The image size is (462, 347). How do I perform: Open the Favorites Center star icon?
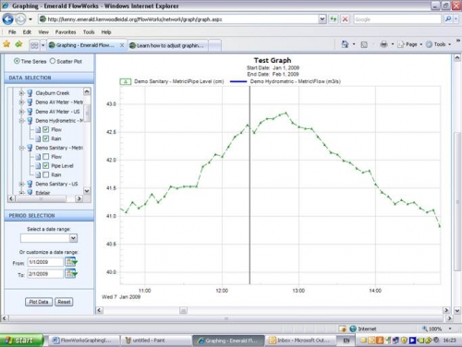tap(6, 44)
